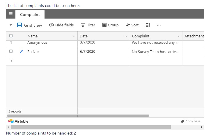Open the Date column dropdown arrow

click(126, 36)
